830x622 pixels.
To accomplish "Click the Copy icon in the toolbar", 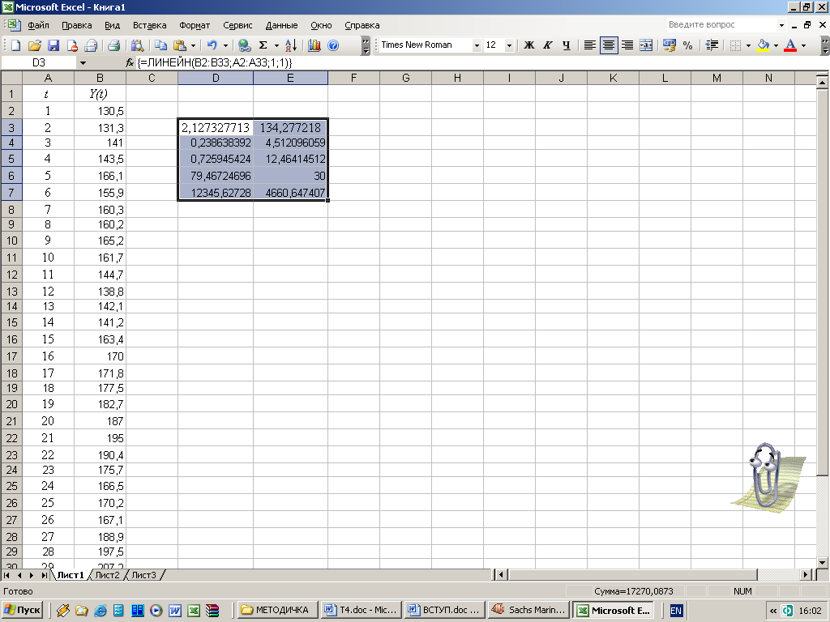I will coord(161,45).
